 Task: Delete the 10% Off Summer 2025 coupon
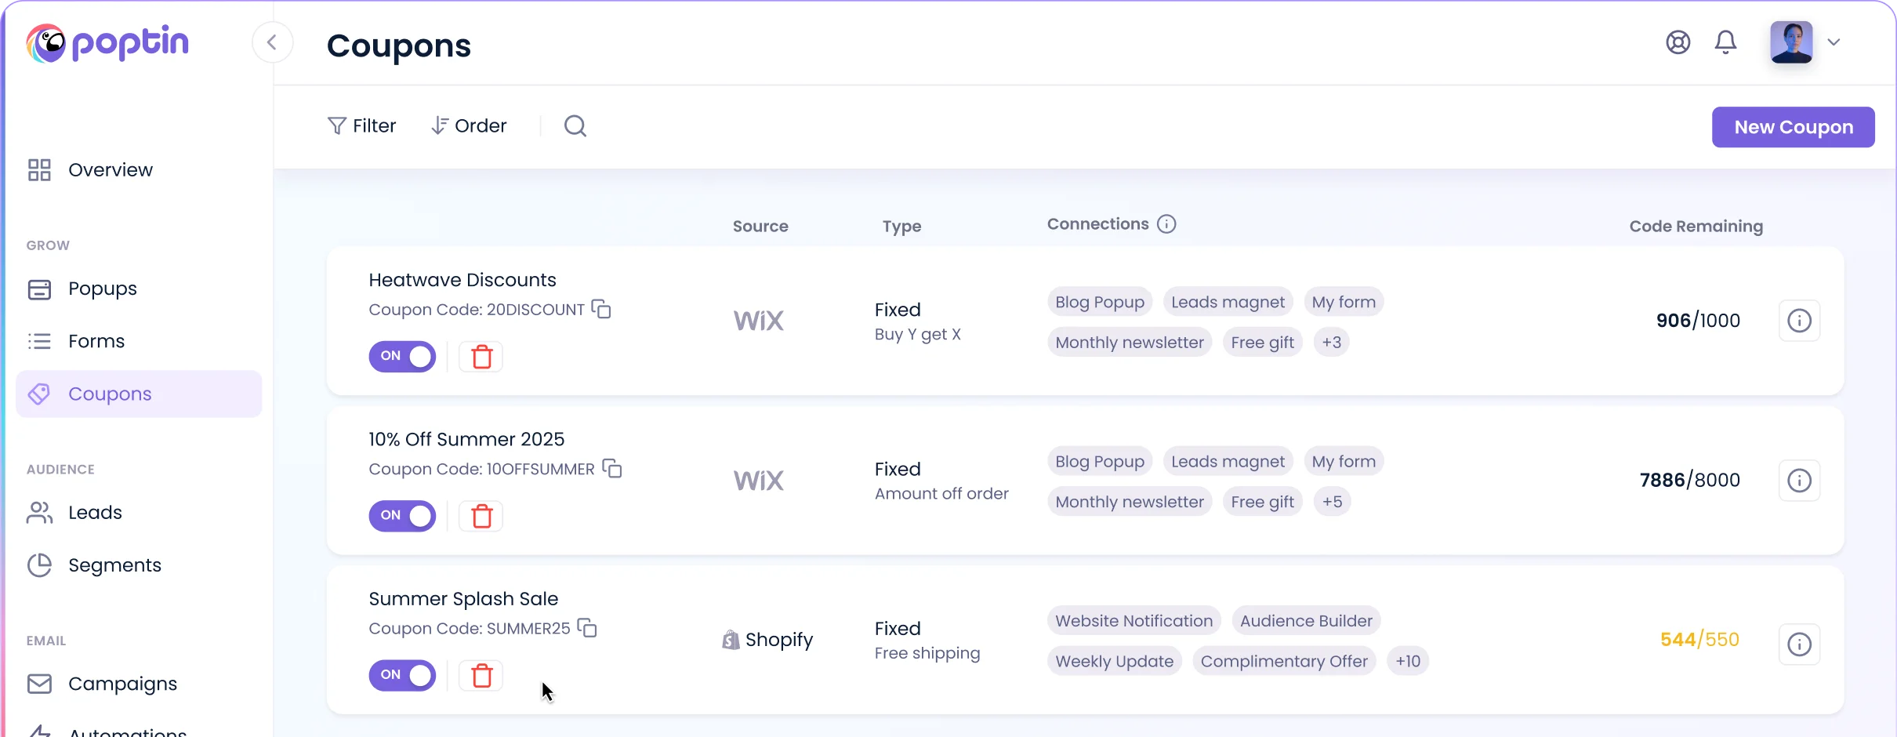point(481,516)
